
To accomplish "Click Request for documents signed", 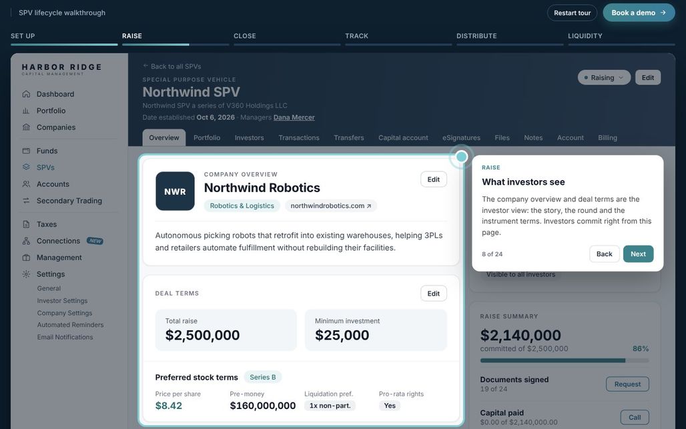I will (627, 384).
